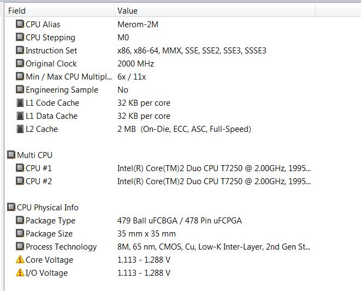The width and height of the screenshot is (361, 291).
Task: Click the Multi CPU group icon
Action: pyautogui.click(x=11, y=155)
